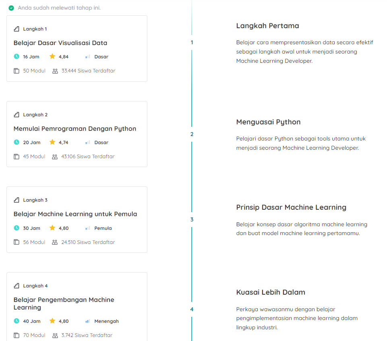Expand step 3 on the progress timeline
The width and height of the screenshot is (387, 341).
[192, 219]
